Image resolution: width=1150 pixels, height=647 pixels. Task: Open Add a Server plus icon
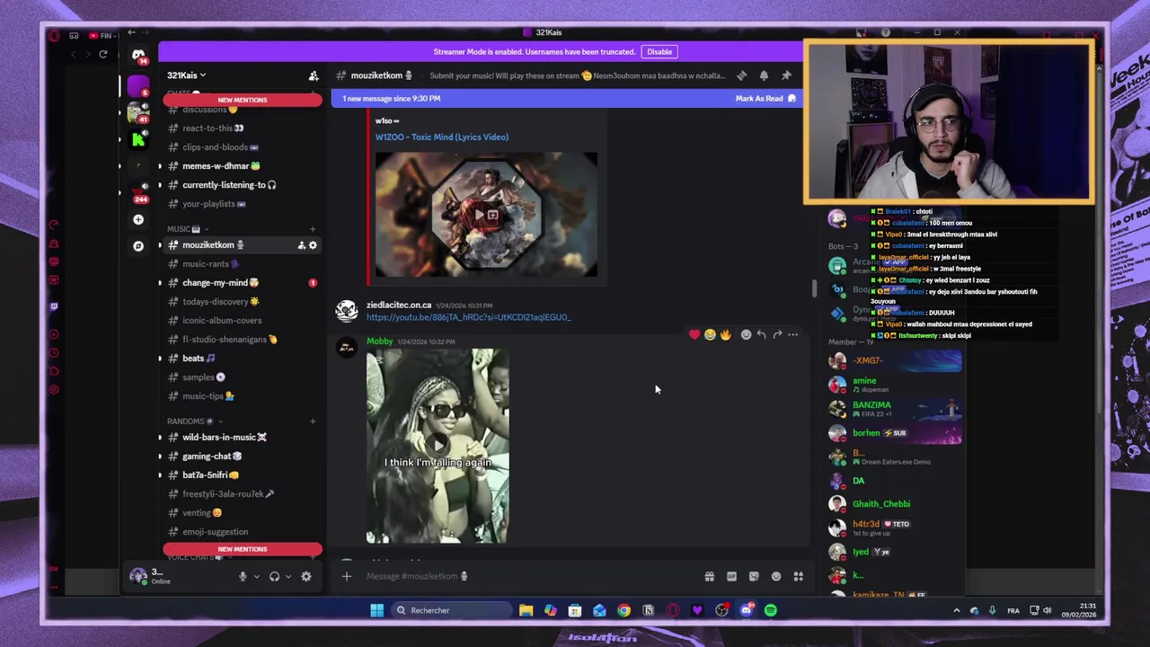[138, 219]
